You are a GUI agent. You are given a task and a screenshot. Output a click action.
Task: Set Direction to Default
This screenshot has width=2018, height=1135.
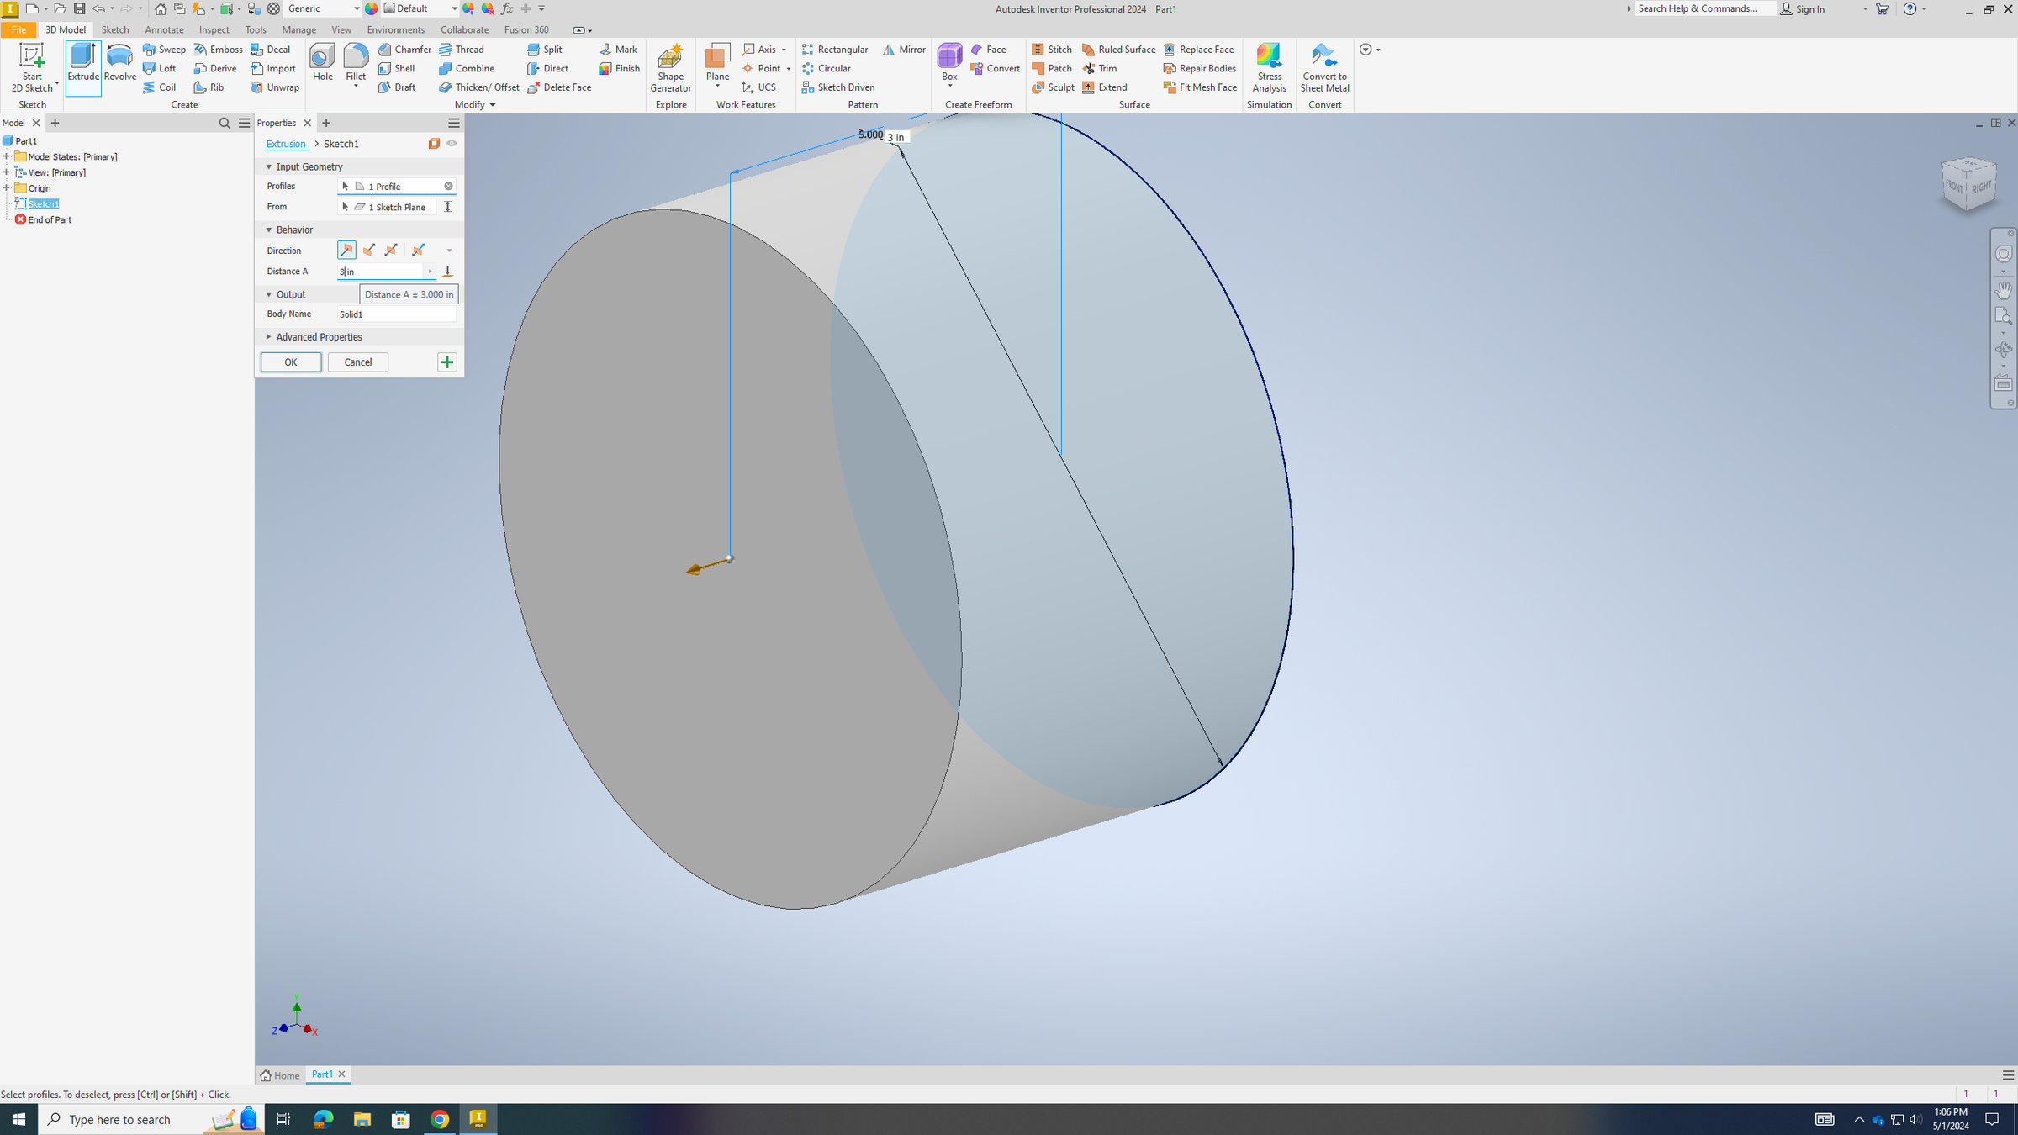(x=346, y=251)
